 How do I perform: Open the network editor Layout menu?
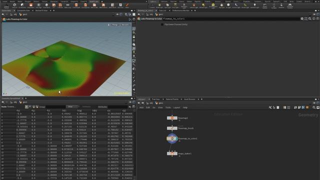[176, 107]
